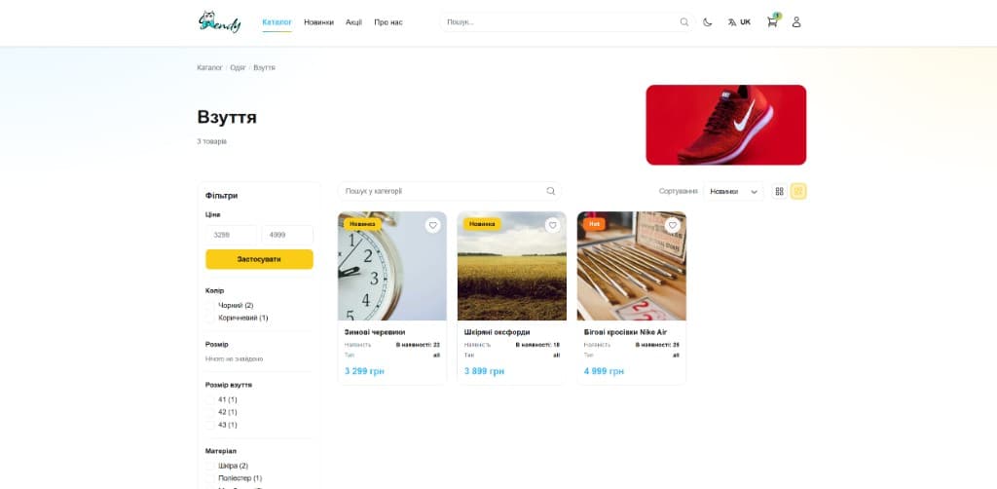The image size is (997, 489).
Task: Check the Шкіра (2) material filter
Action: [x=210, y=466]
